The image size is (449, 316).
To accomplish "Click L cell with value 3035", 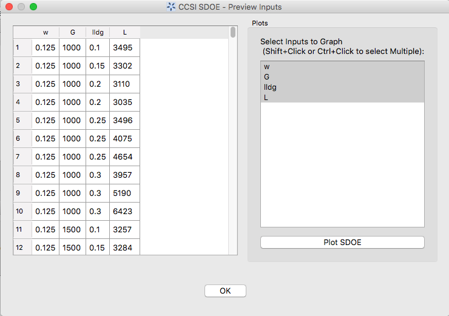I will pyautogui.click(x=124, y=102).
